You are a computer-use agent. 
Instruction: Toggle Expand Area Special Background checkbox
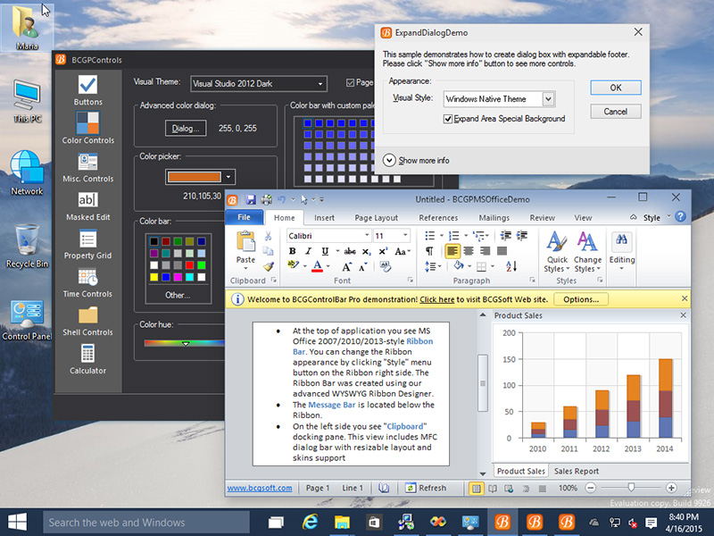coord(448,119)
